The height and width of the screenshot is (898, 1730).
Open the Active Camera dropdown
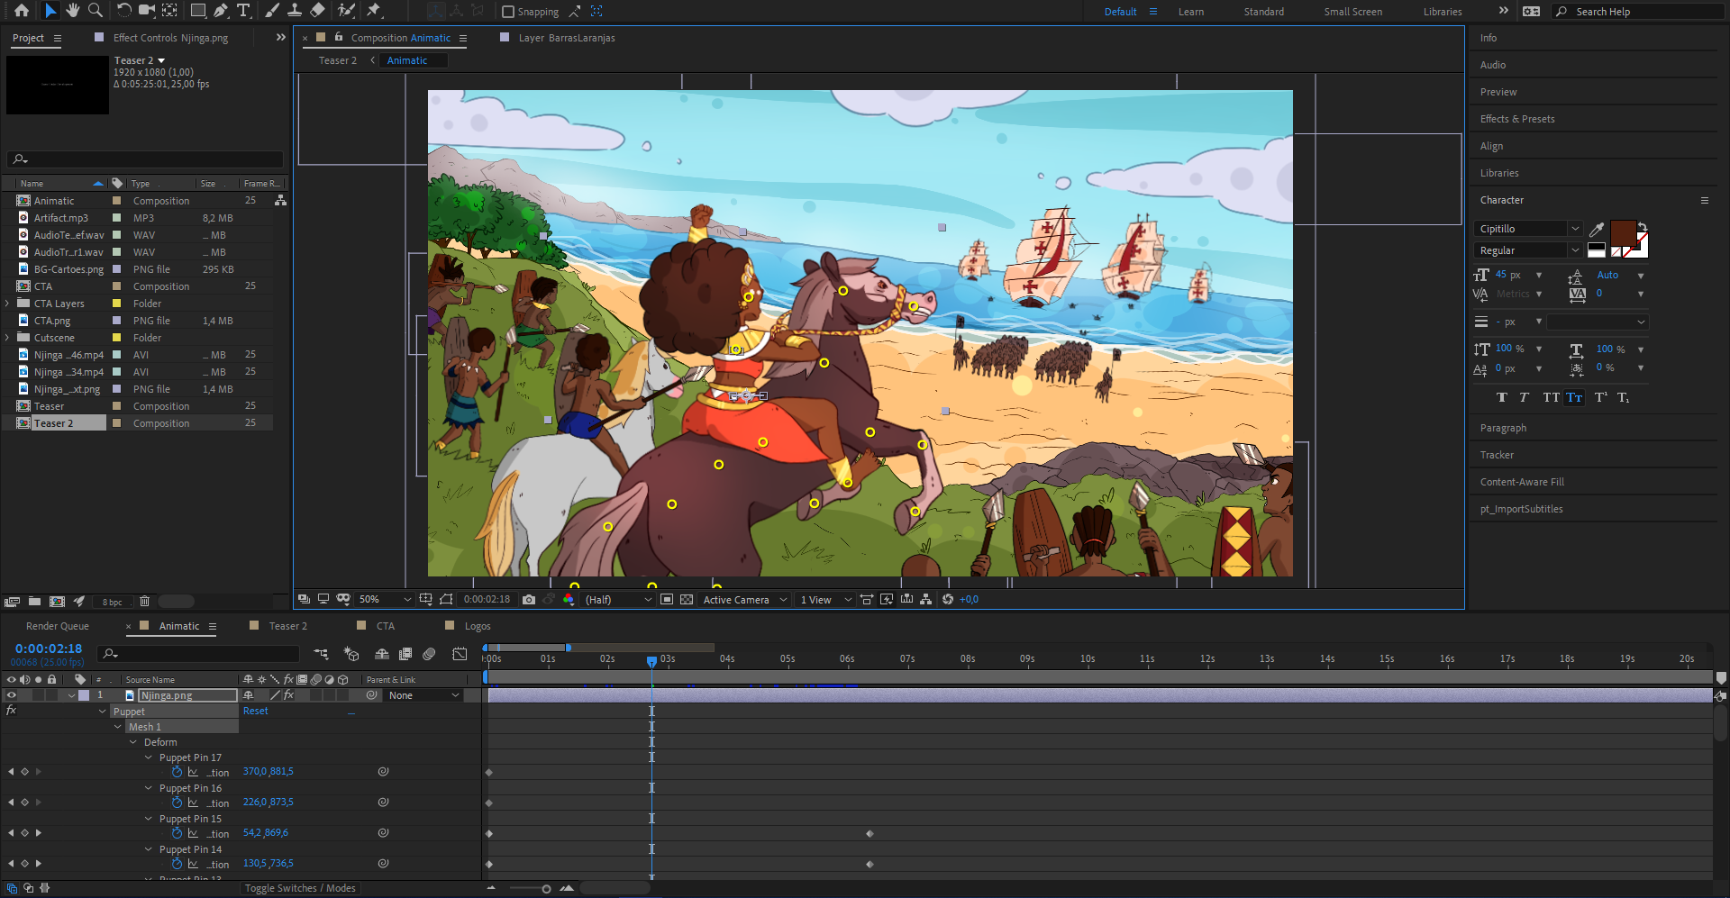[744, 599]
